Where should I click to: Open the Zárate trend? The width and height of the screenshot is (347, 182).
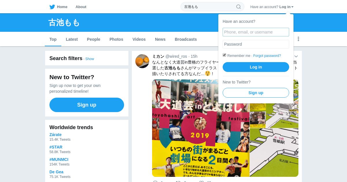pyautogui.click(x=56, y=135)
